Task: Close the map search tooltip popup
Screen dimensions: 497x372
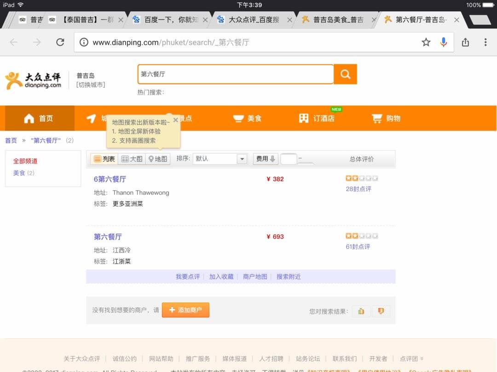Action: tap(176, 120)
